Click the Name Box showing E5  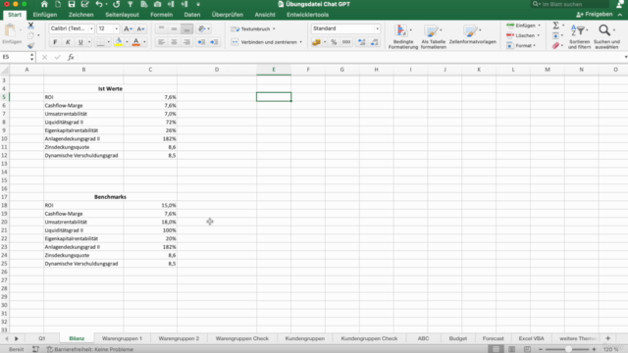click(x=15, y=57)
